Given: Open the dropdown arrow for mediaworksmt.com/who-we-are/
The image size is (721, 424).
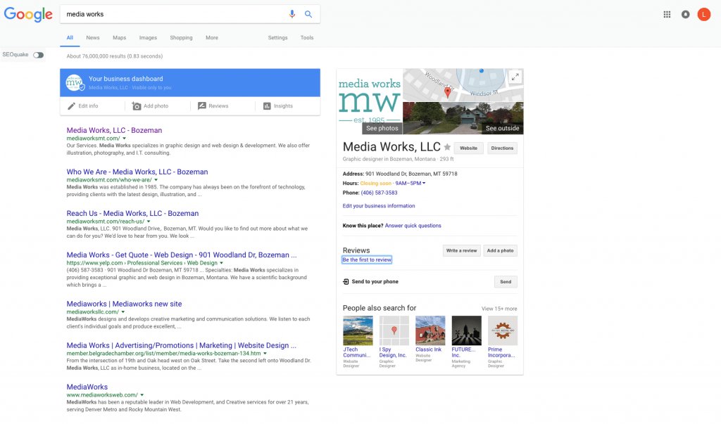Looking at the screenshot, I should [x=156, y=180].
